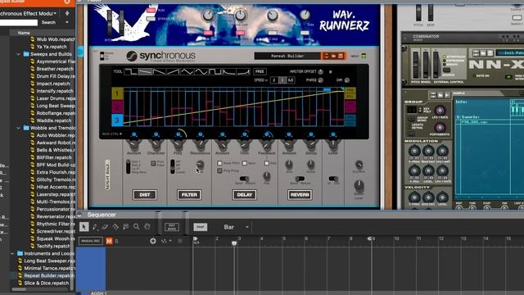Adjust the Phase knob
524x295 pixels.
click(x=320, y=80)
